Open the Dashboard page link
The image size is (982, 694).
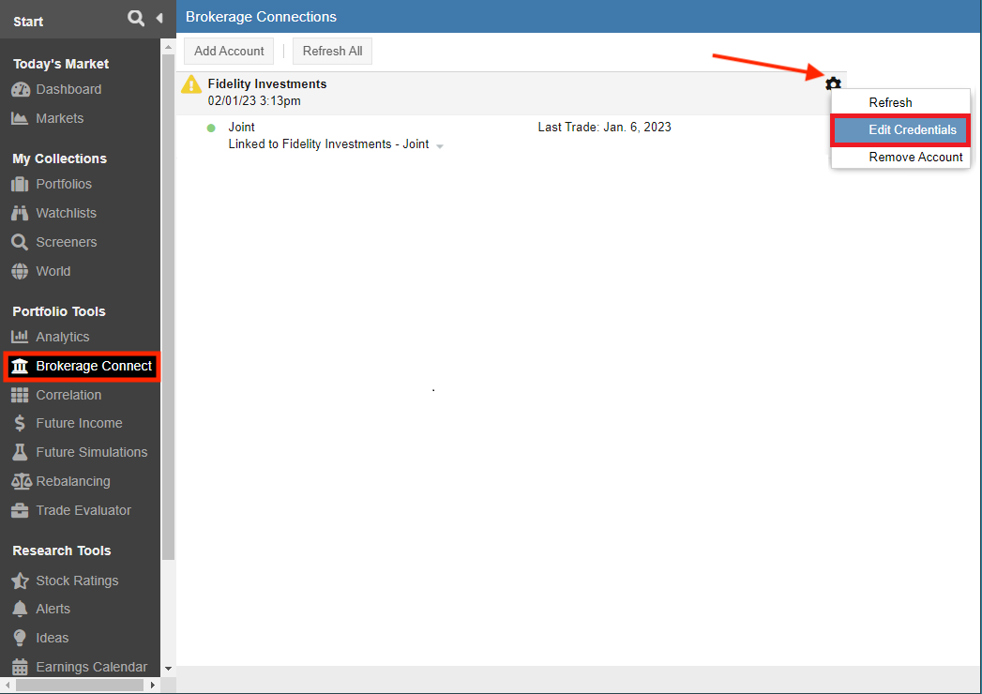coord(68,90)
